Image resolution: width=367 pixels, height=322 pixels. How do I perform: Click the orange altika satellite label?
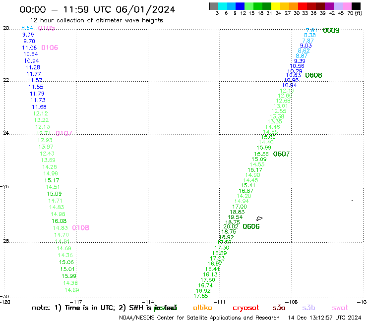[202, 308]
